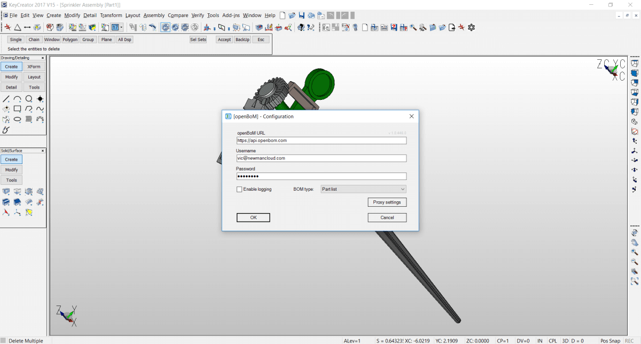The image size is (641, 344).
Task: Click Layout in Drawing/Detailing panel
Action: (34, 77)
